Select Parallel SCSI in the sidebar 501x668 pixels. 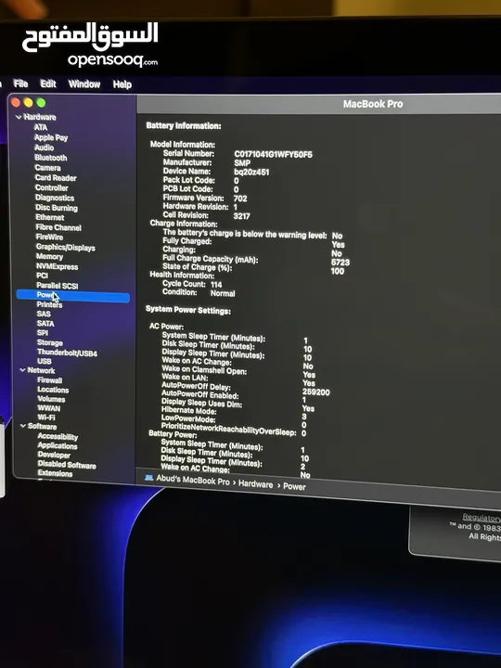click(x=58, y=286)
